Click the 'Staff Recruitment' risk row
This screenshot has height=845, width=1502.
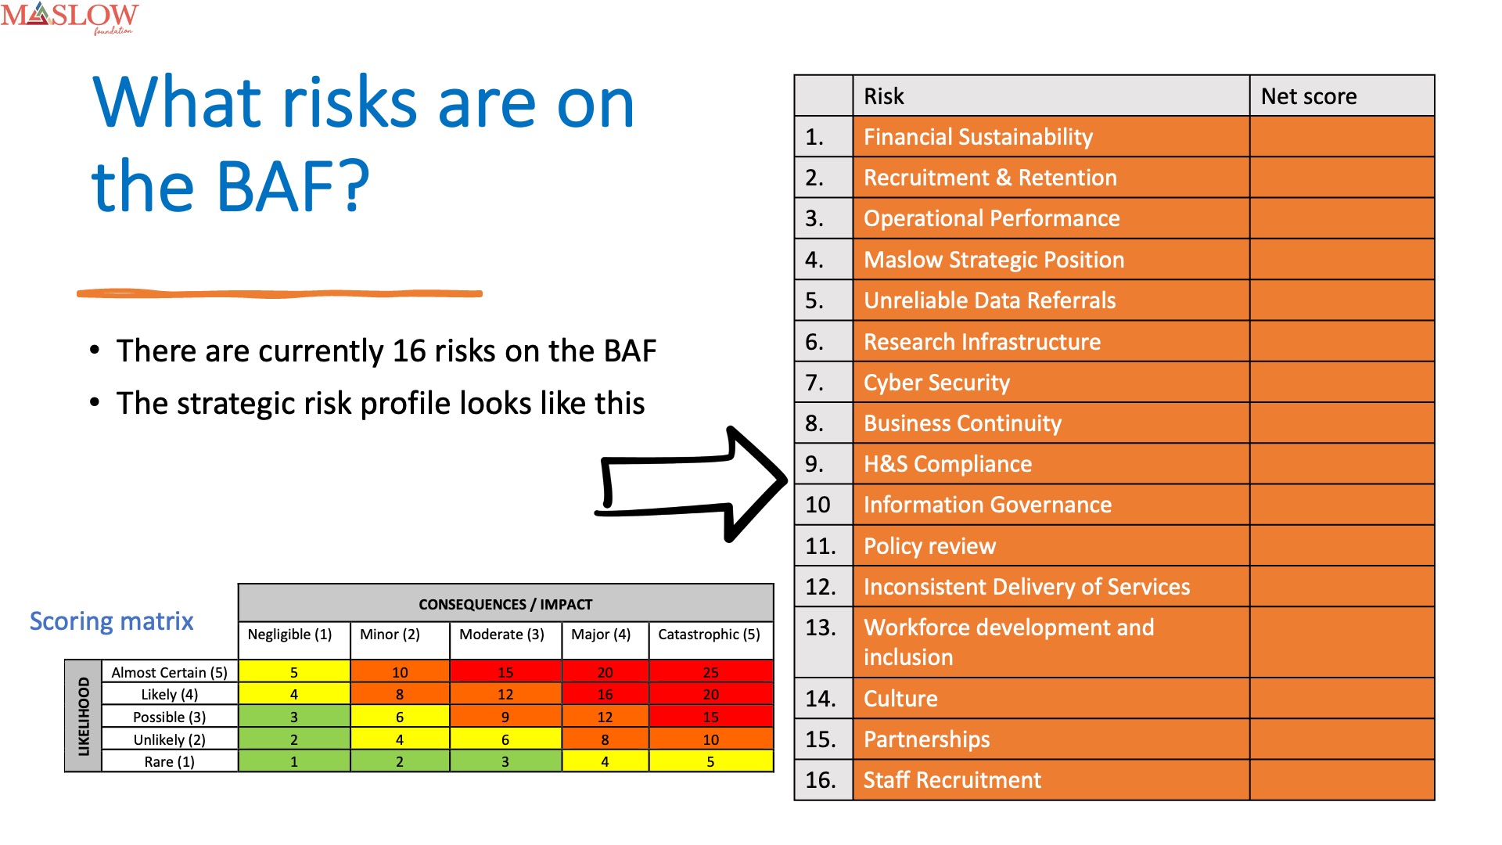[1114, 780]
